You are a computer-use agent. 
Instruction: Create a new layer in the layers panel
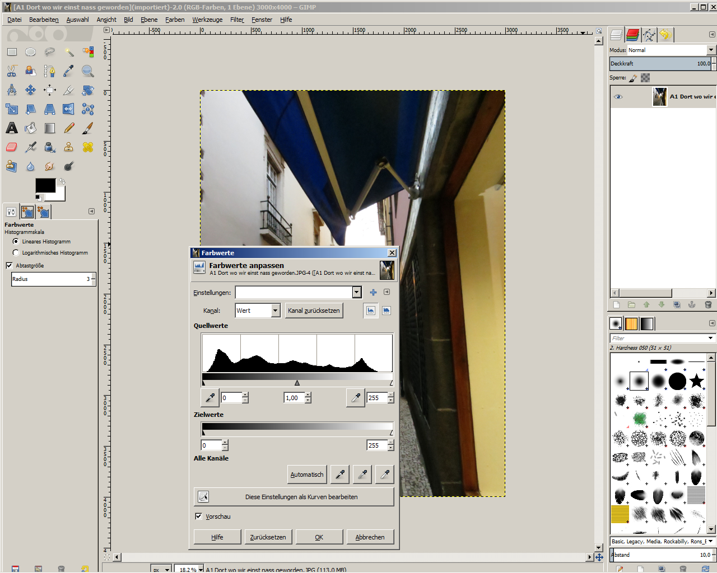click(x=617, y=305)
